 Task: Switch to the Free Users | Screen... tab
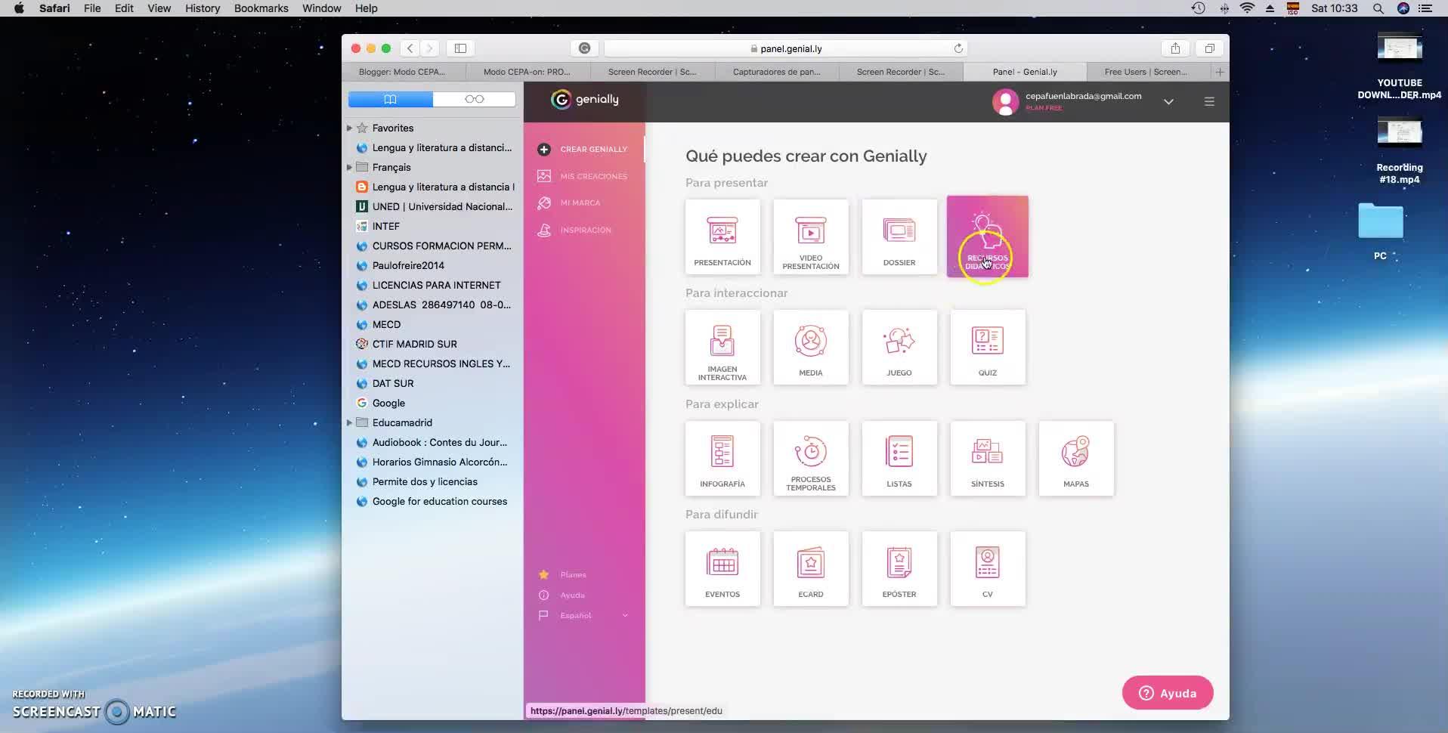1146,72
